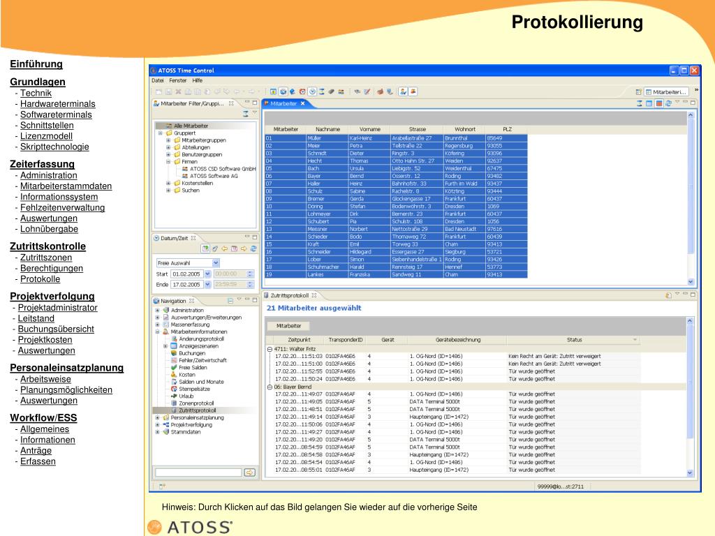The height and width of the screenshot is (536, 715).
Task: Click the Status column header in Zutrittsprotokoll
Action: [574, 340]
